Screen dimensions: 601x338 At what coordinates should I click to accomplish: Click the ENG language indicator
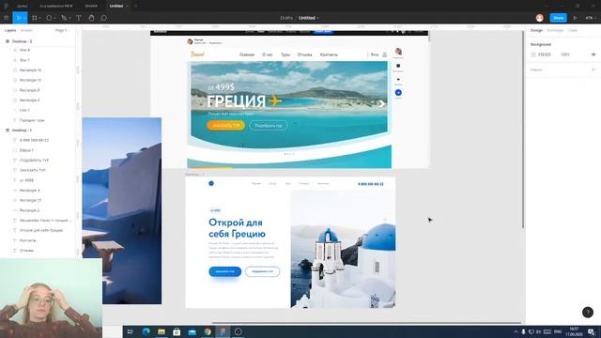coord(558,331)
